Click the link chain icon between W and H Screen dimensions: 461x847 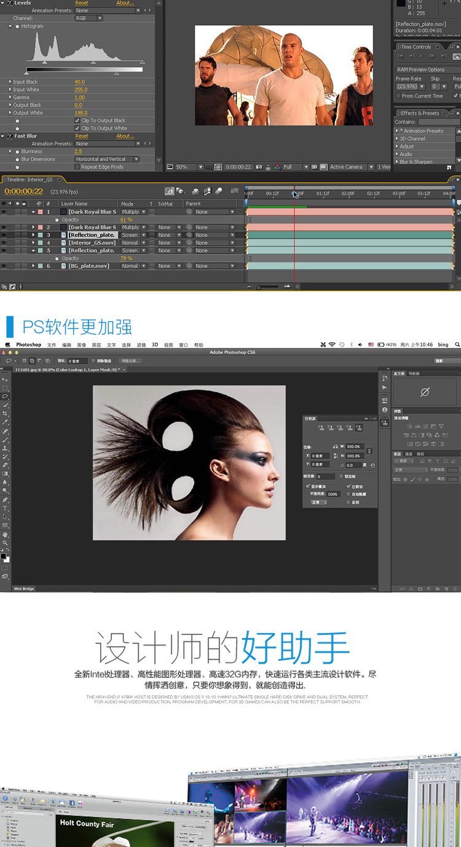369,451
